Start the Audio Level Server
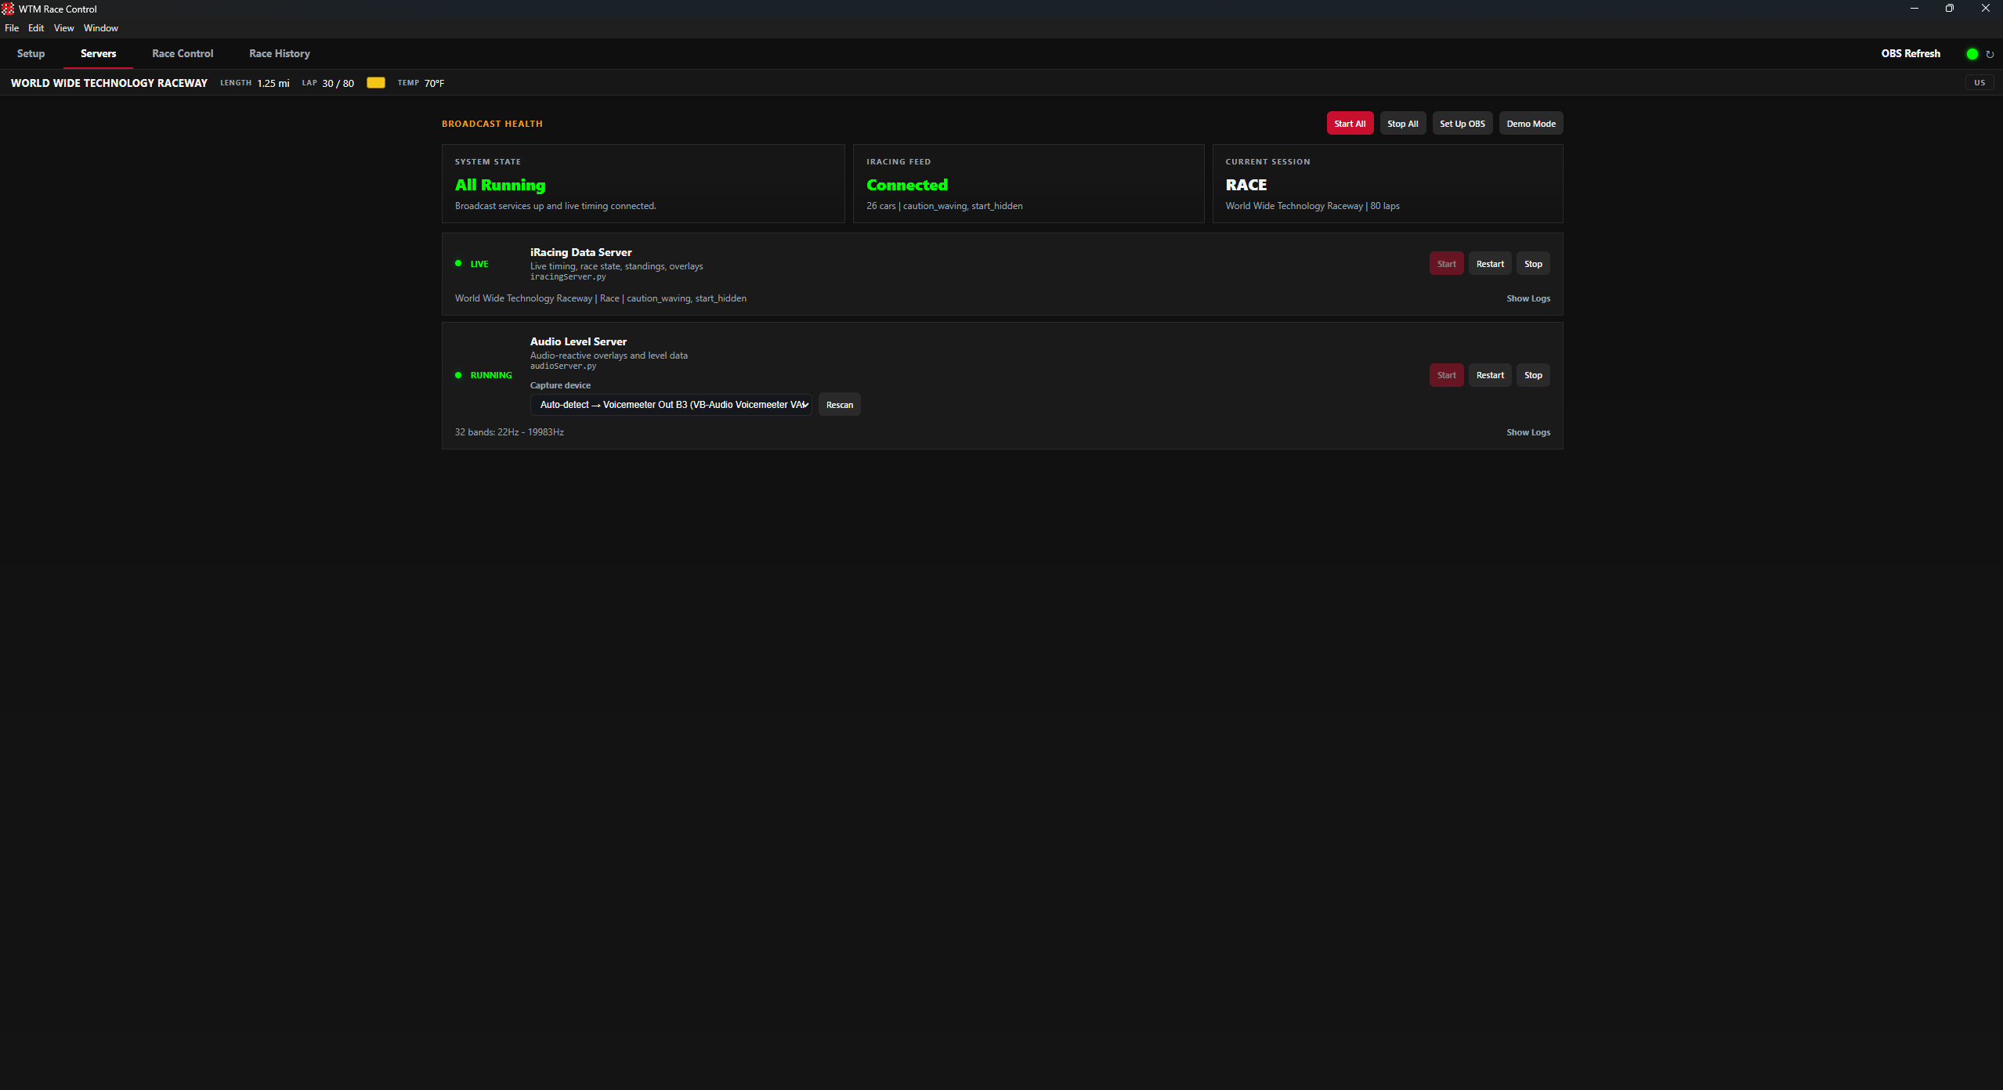Screen dimensions: 2003x1090 [x=1447, y=375]
